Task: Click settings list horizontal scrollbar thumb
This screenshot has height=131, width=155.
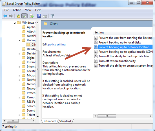Action: [107, 116]
